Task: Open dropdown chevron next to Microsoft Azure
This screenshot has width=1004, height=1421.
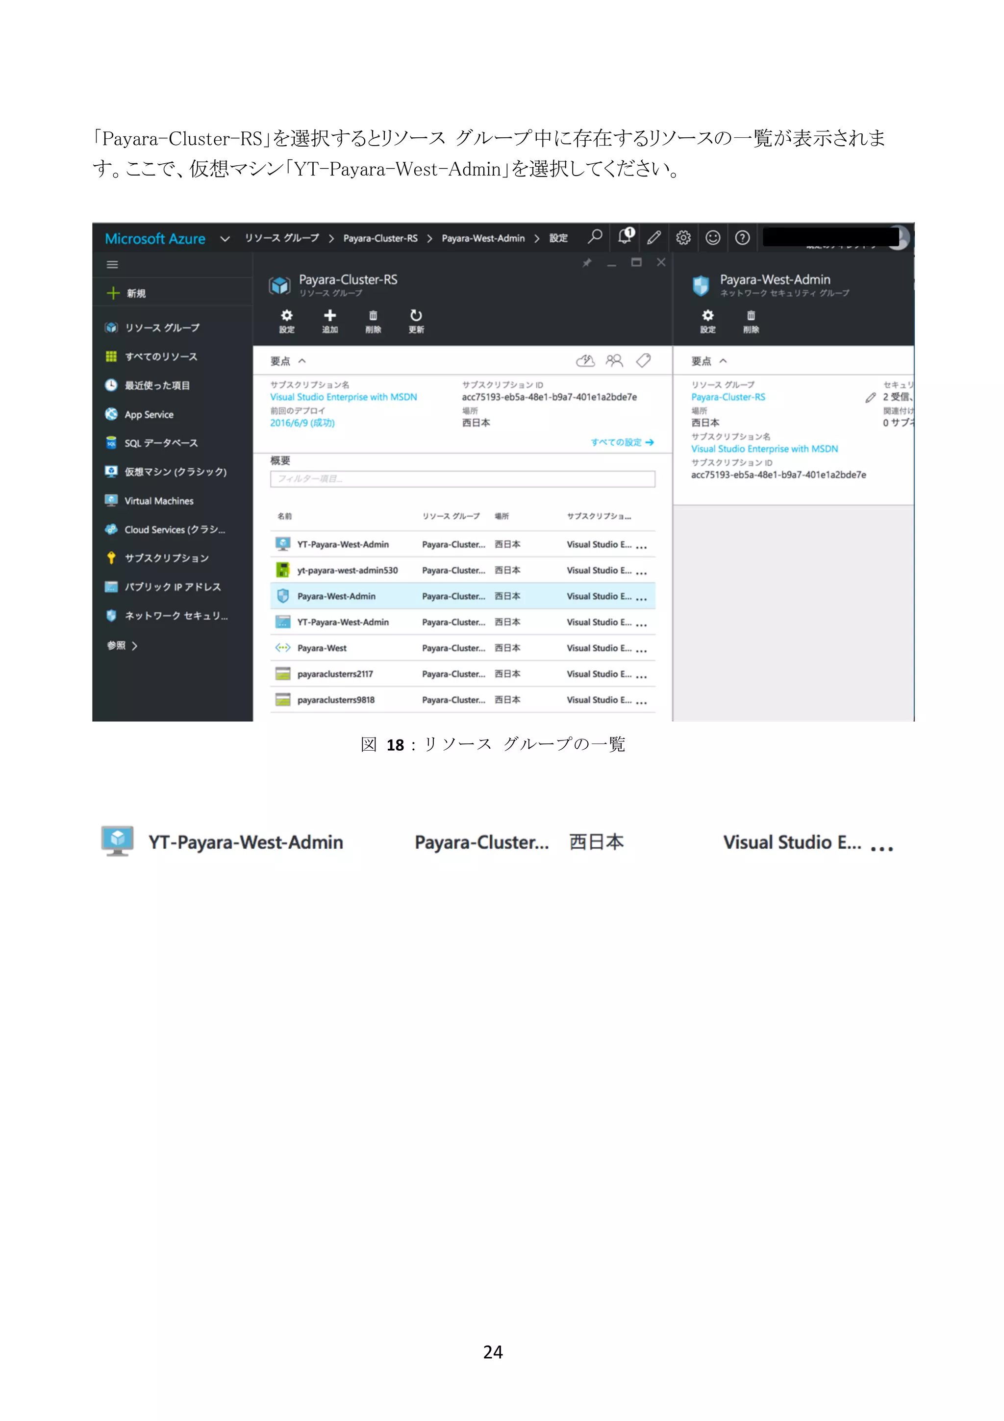Action: point(225,239)
